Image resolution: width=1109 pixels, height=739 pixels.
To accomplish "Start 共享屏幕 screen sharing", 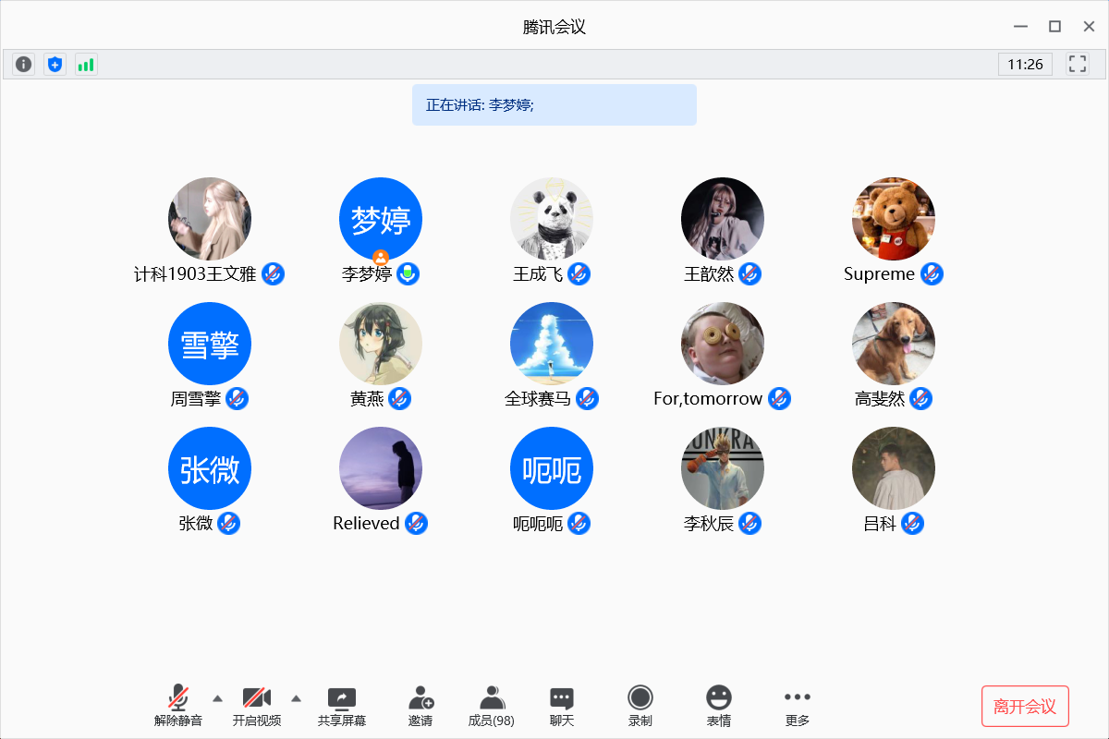I will 342,706.
